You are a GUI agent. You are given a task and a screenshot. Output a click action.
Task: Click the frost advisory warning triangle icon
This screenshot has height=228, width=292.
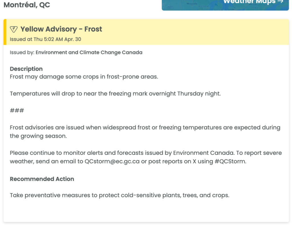14,29
